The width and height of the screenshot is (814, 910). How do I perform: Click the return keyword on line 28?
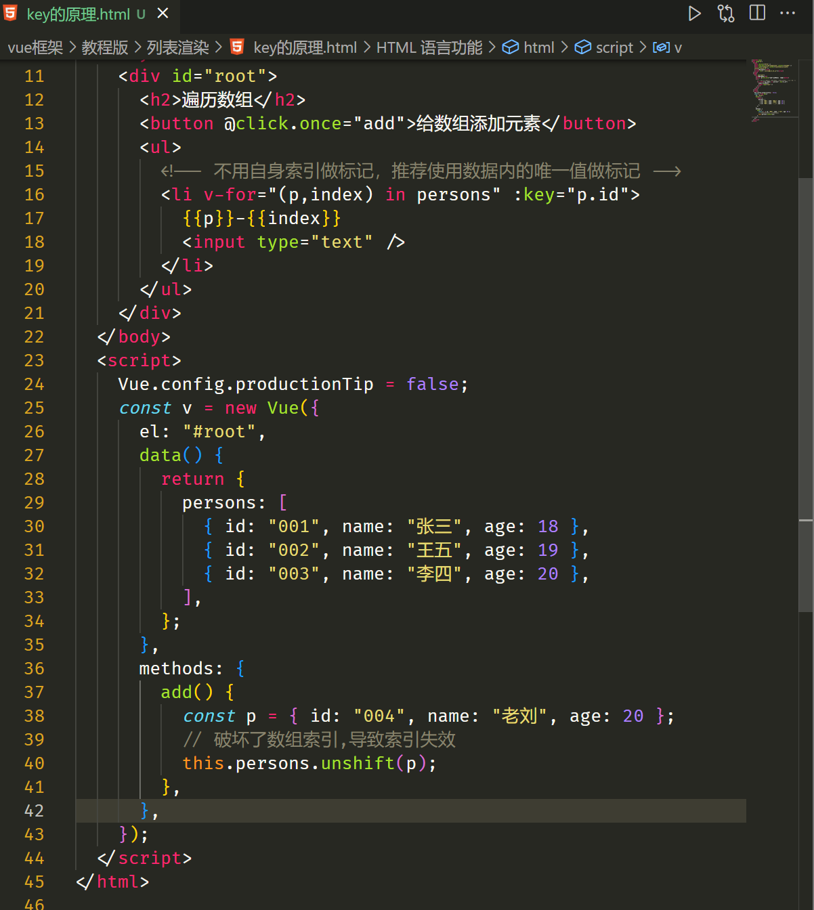click(192, 479)
